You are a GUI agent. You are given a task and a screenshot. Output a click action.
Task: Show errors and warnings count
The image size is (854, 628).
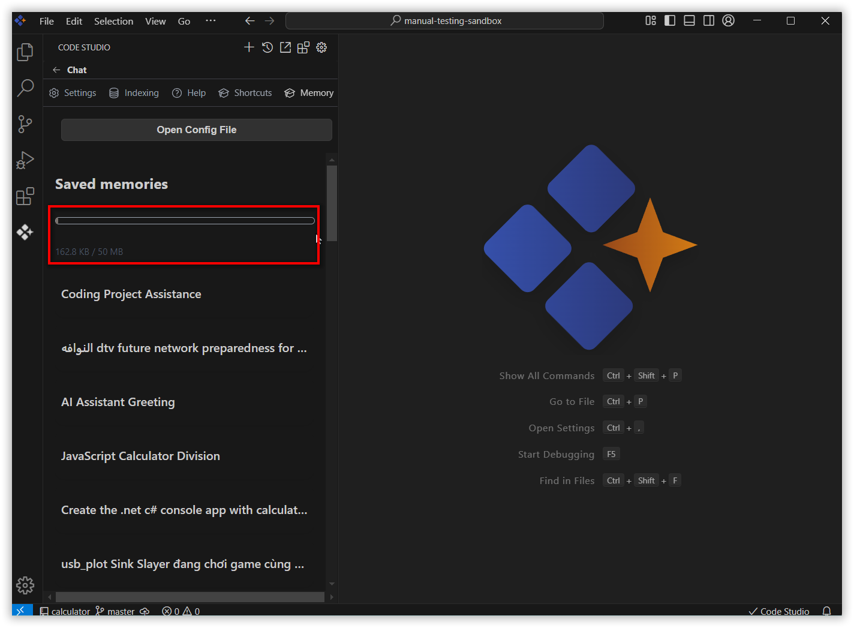coord(181,611)
